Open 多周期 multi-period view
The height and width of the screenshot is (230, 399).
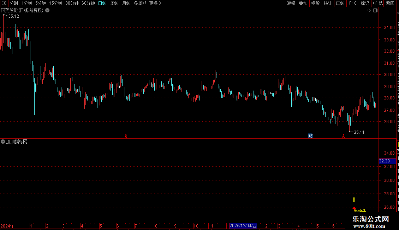[140, 3]
